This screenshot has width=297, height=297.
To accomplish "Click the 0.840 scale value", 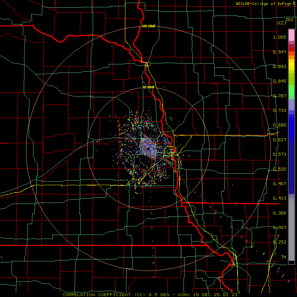I will tap(280, 81).
